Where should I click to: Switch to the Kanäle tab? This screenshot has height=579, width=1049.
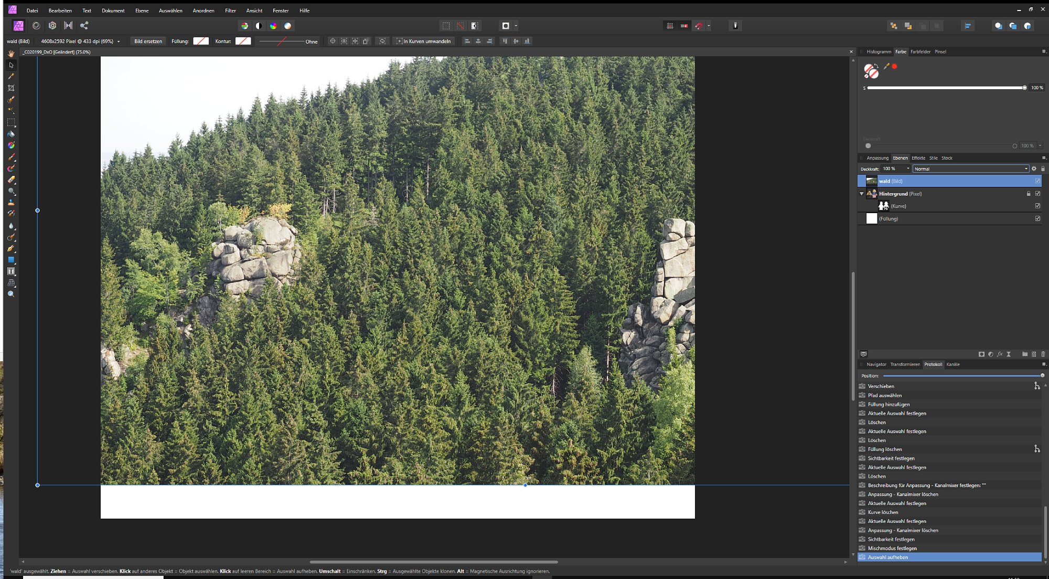click(x=953, y=364)
